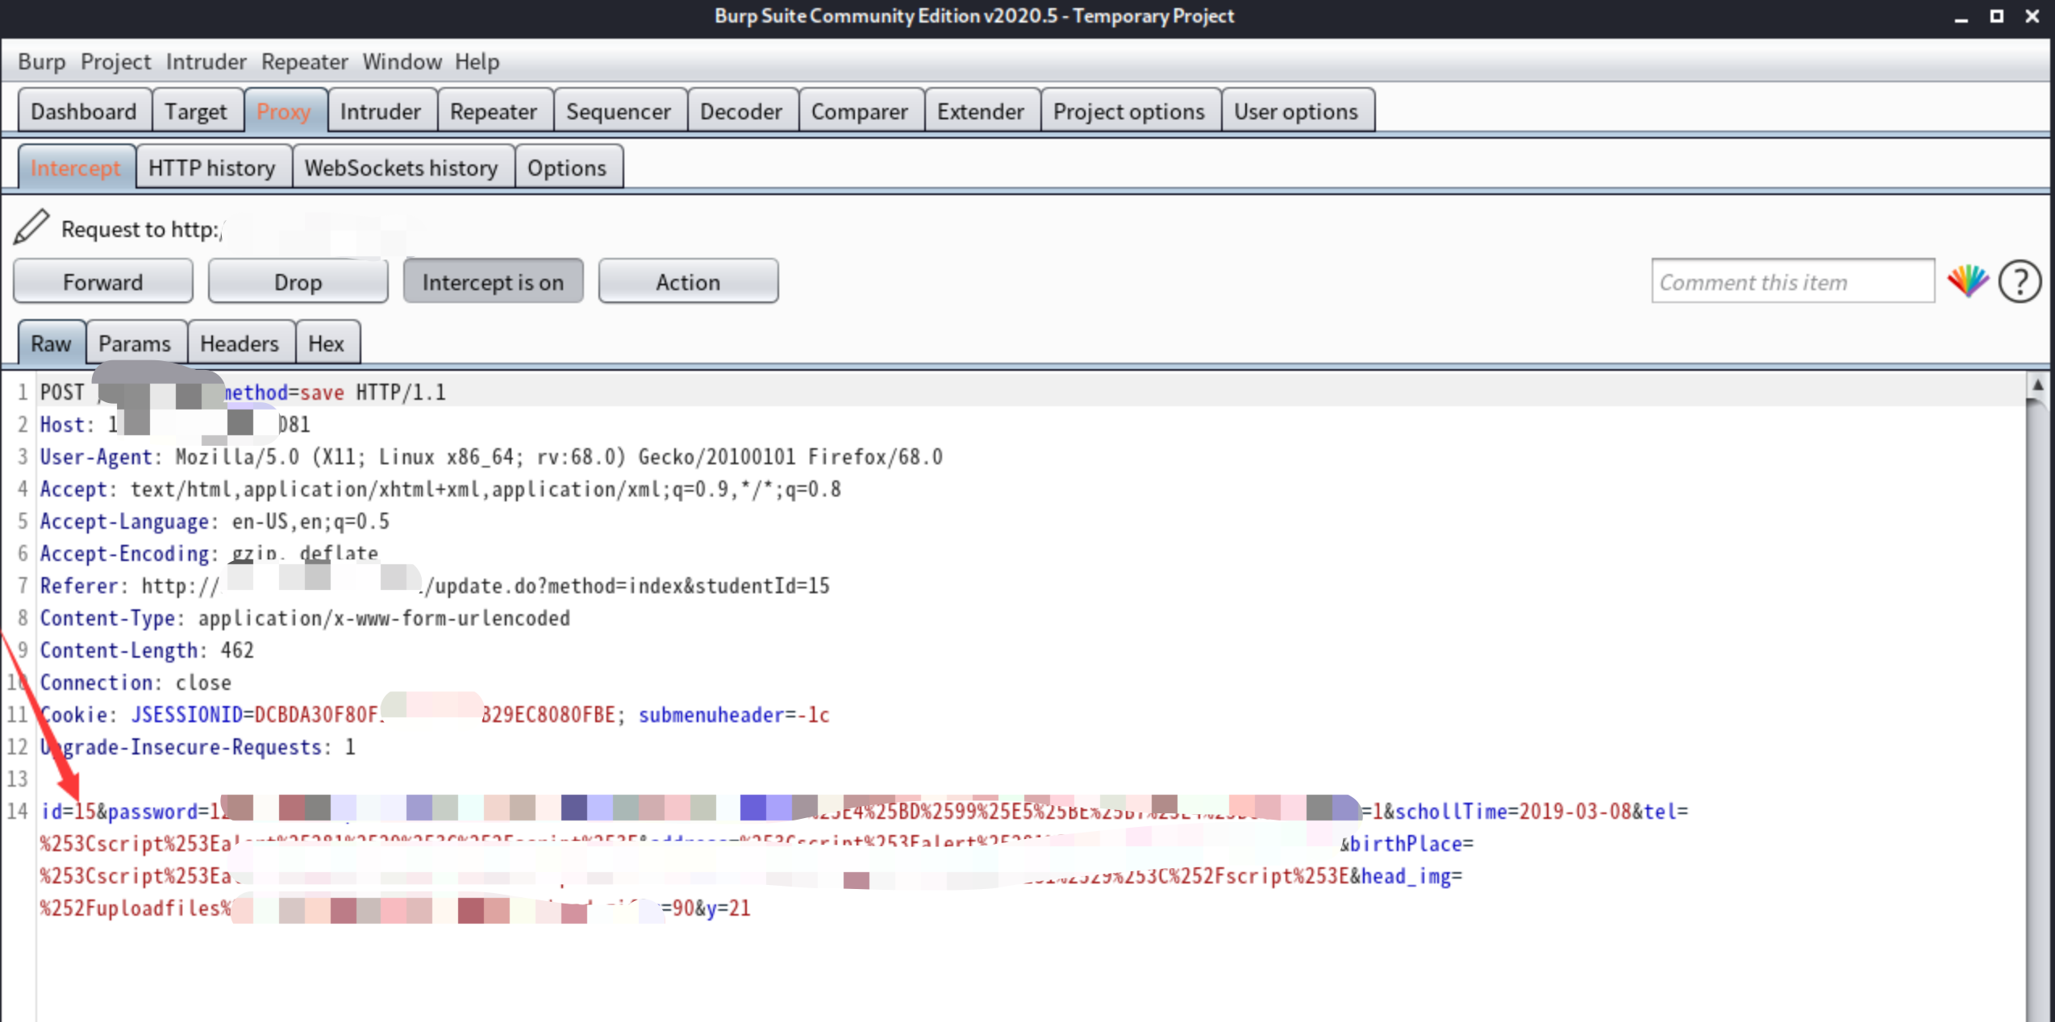Click the scrollbar up arrow
This screenshot has width=2055, height=1022.
pyautogui.click(x=2037, y=385)
